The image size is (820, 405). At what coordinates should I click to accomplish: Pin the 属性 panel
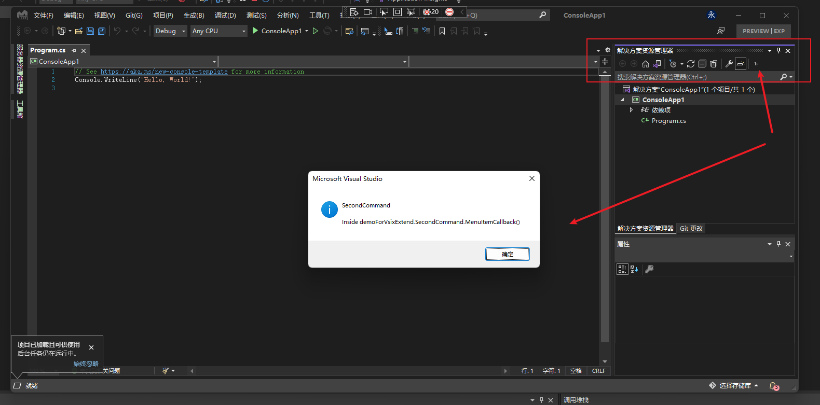coord(778,244)
